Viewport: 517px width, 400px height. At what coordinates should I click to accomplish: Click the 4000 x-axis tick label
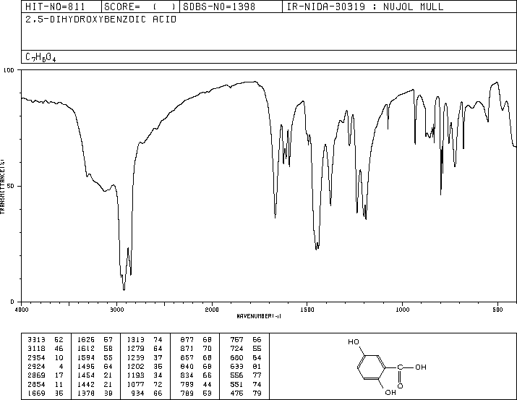(x=22, y=310)
